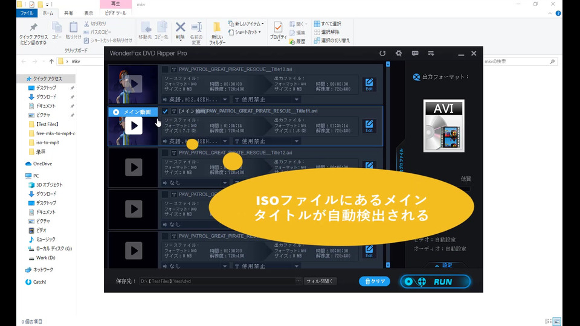Open the feedback chat bubble icon
This screenshot has width=580, height=326.
click(x=415, y=53)
